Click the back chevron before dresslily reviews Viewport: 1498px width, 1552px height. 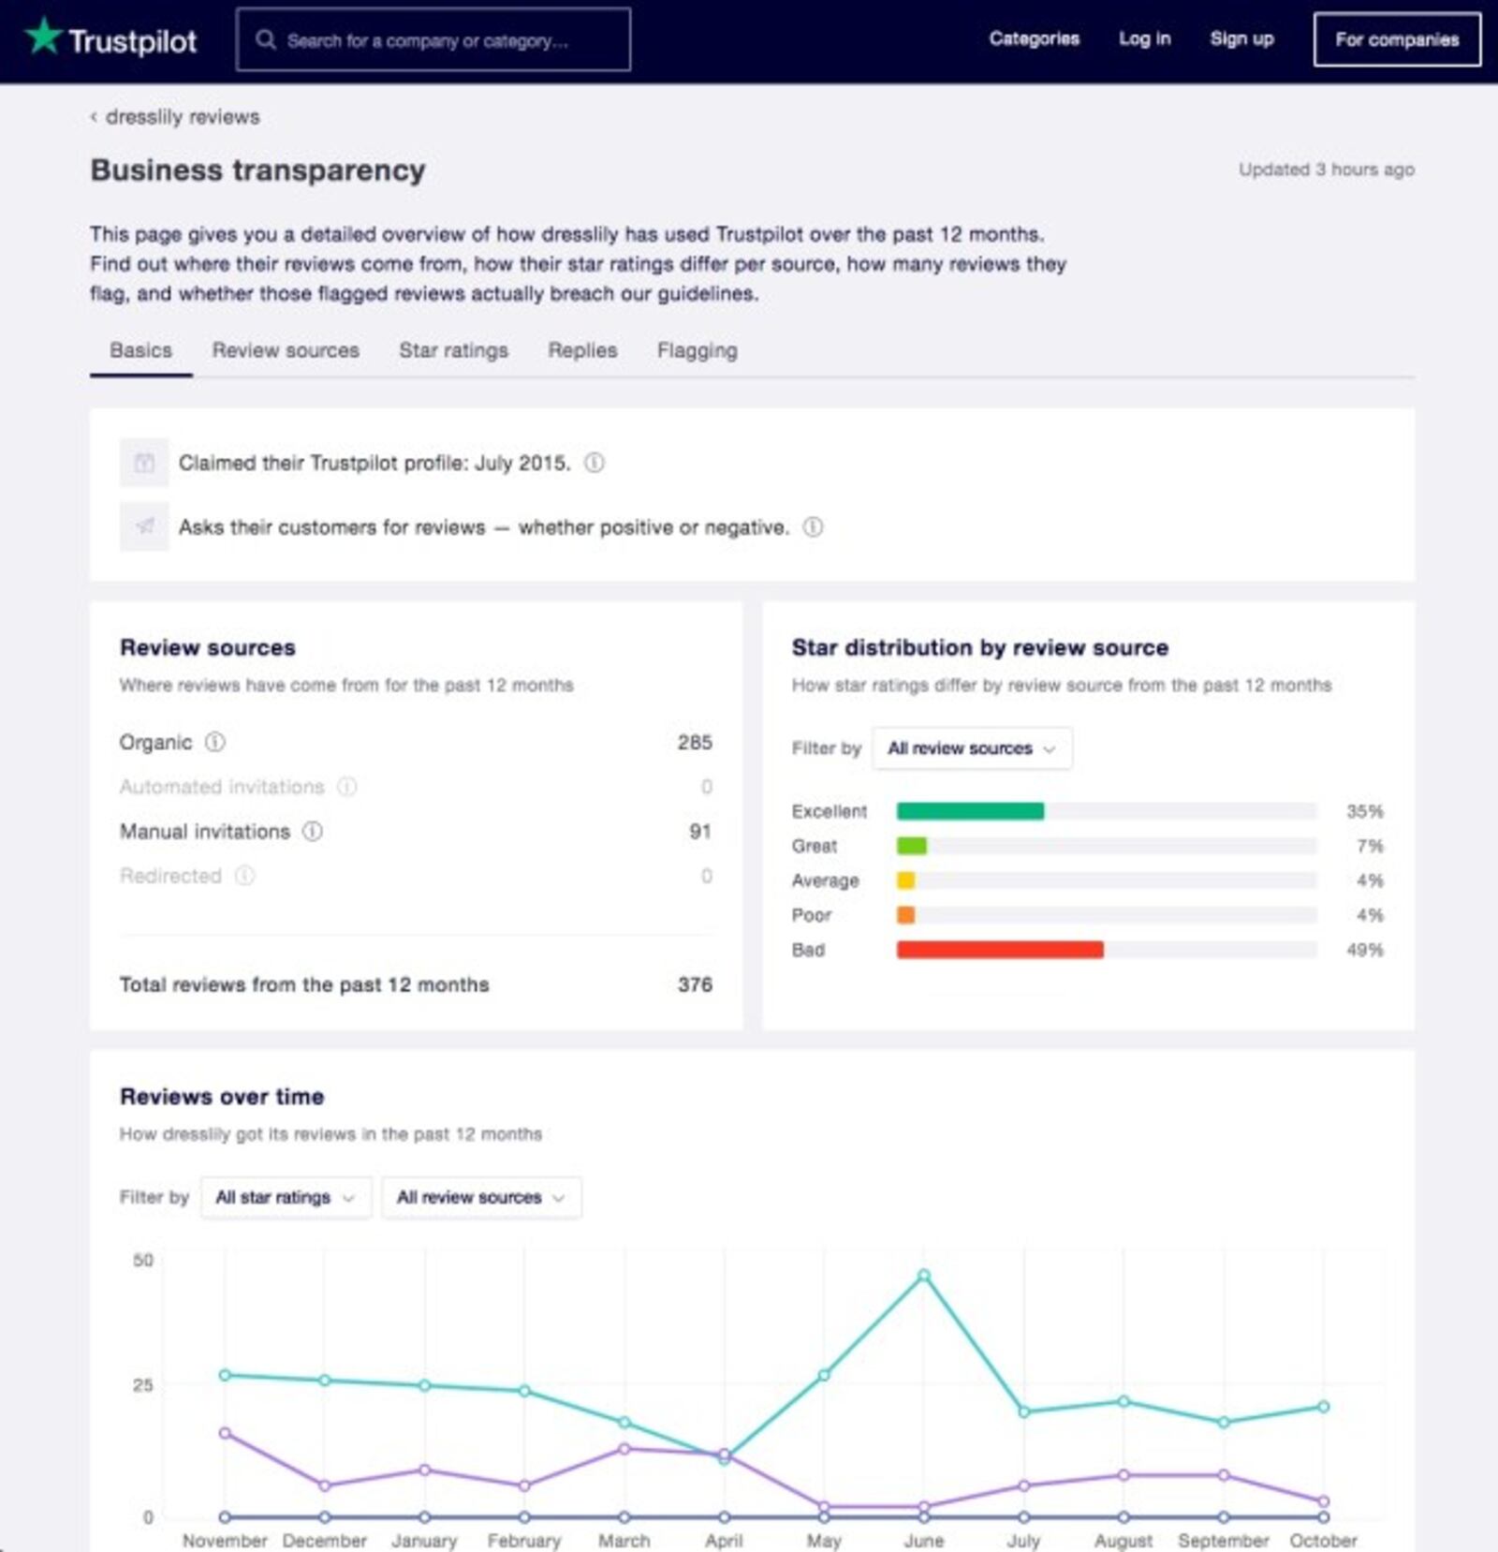(x=94, y=117)
